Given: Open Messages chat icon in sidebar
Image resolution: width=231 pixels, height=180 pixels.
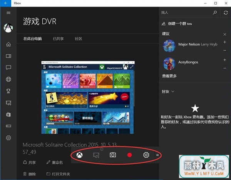Looking at the screenshot, I should (8, 67).
